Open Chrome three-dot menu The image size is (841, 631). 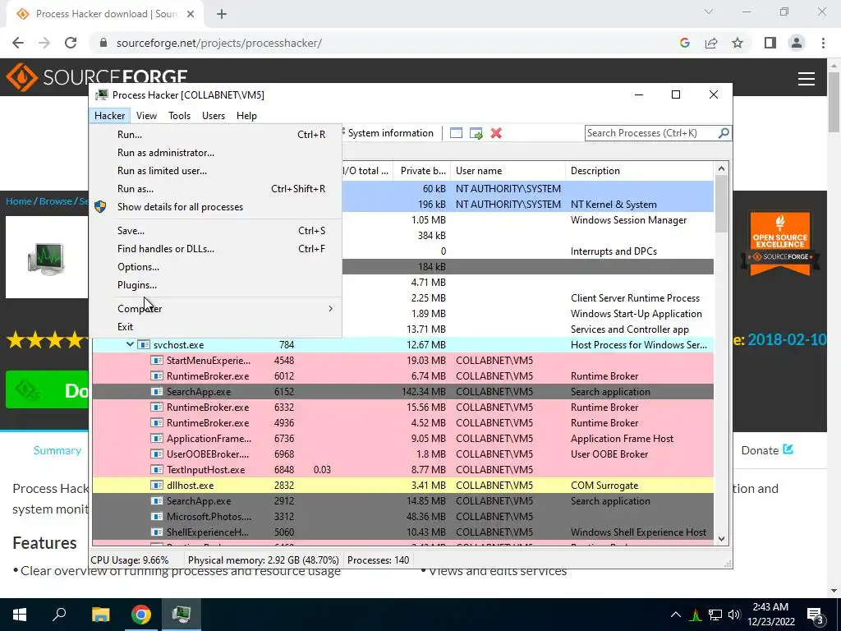823,43
